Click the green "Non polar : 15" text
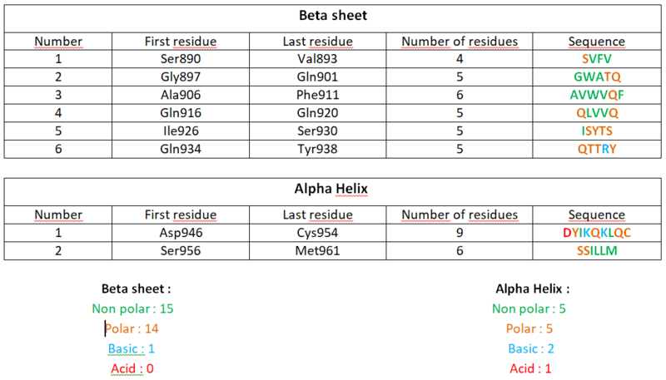The image size is (666, 380). pyautogui.click(x=132, y=308)
